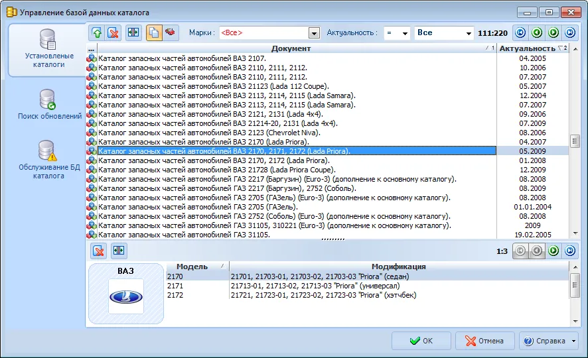Select the ВАЗ 2170 (Lada Priora). row

297,142
